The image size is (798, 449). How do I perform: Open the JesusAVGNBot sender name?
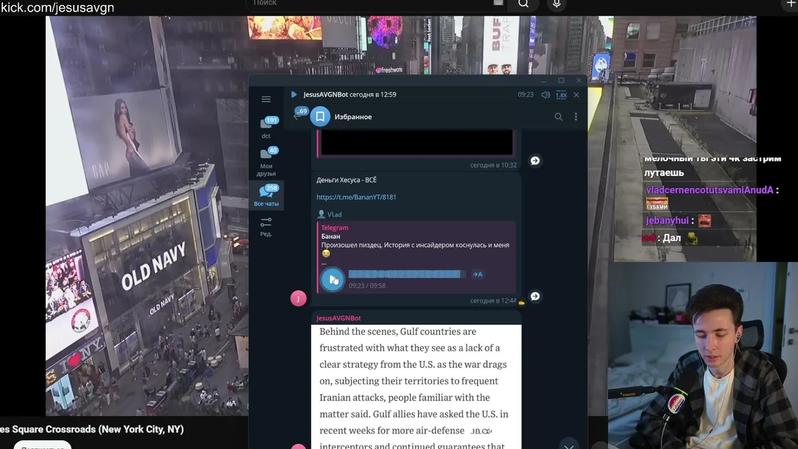coord(339,318)
